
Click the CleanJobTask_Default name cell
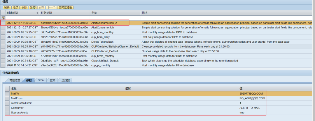click(115, 61)
